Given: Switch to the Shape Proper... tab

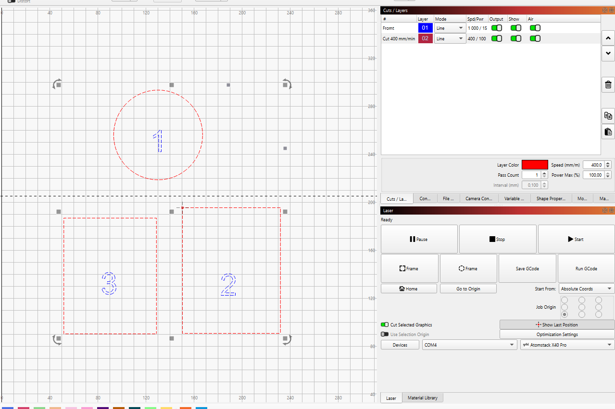Looking at the screenshot, I should pos(551,199).
